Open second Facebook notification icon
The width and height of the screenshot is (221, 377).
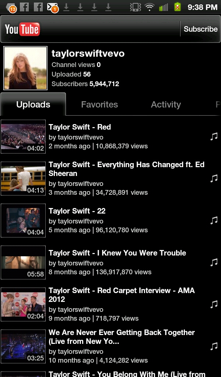[38, 7]
